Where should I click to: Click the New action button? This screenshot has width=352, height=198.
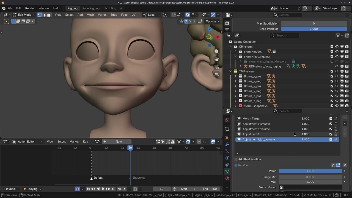click(119, 142)
